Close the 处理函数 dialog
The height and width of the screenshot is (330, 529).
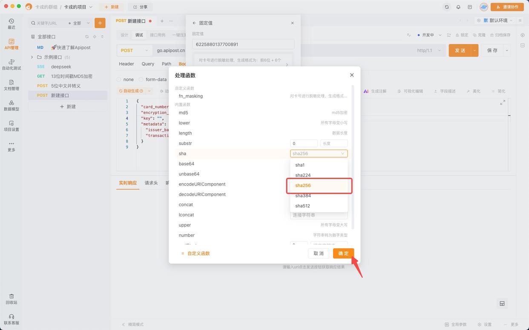pos(352,75)
